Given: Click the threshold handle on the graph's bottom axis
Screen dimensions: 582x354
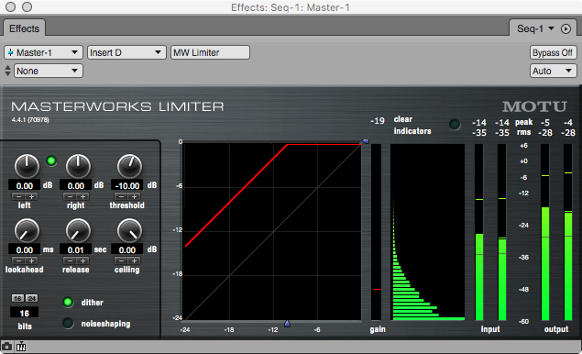Looking at the screenshot, I should pos(287,324).
